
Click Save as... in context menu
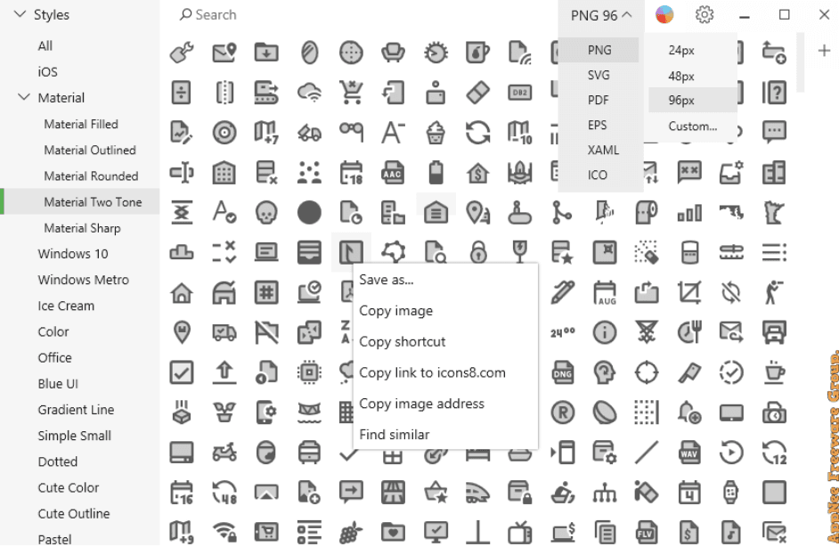[x=387, y=280]
